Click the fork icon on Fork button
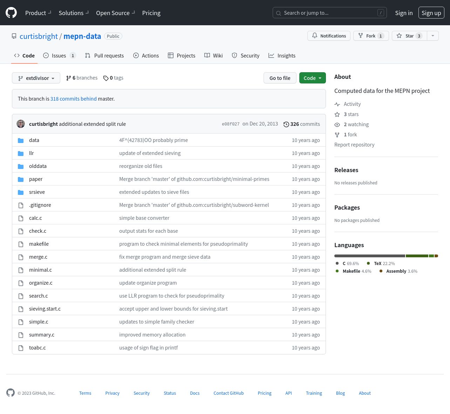This screenshot has width=450, height=414. coord(361,36)
